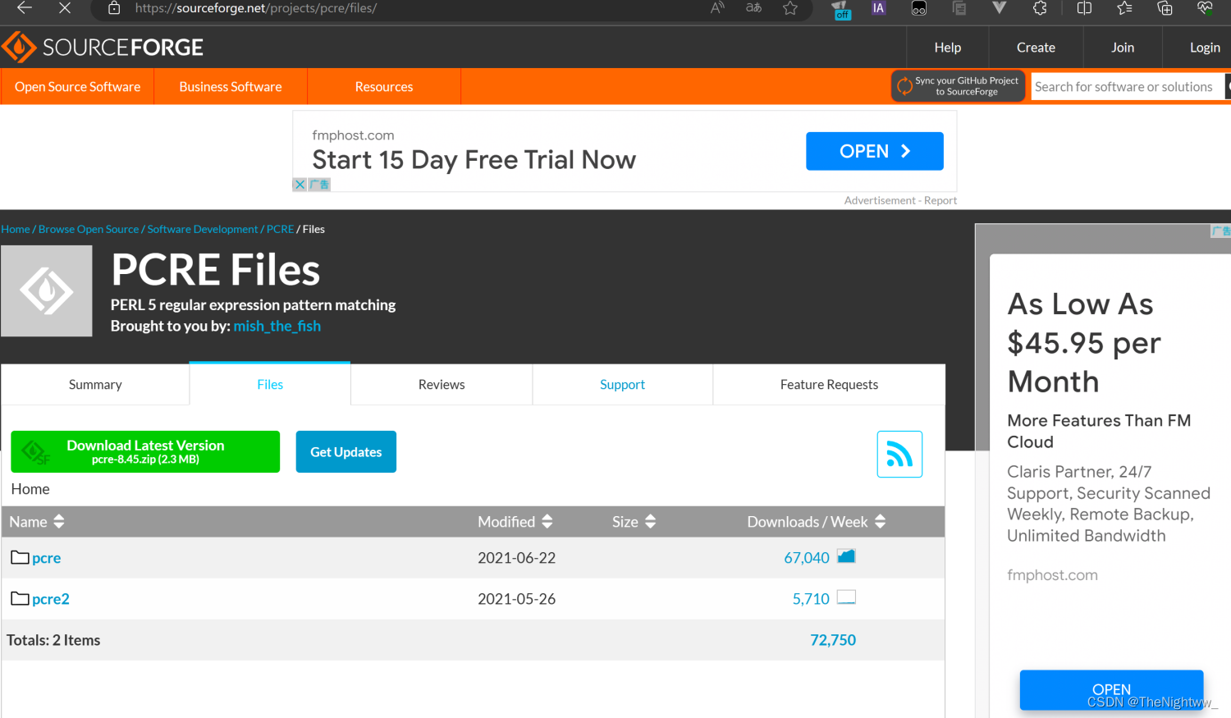Click the IA extension icon
The image size is (1231, 718).
[x=878, y=8]
